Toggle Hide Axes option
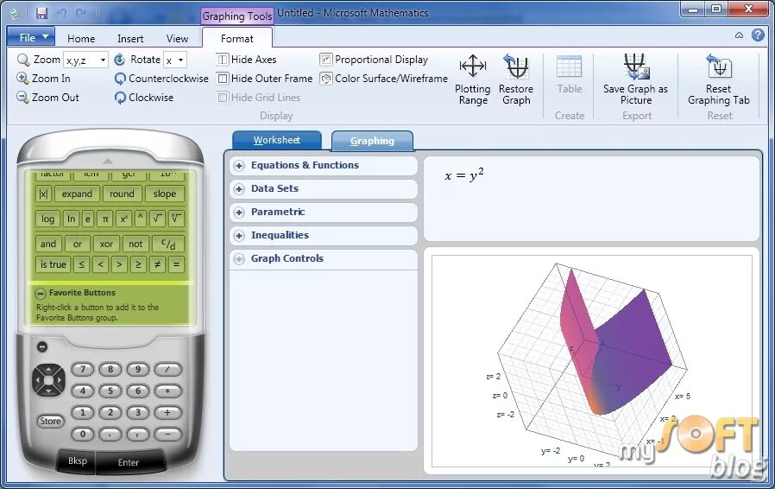 tap(246, 60)
